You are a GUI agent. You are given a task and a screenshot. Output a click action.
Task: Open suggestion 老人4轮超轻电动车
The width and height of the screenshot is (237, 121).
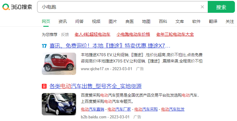(x=92, y=34)
